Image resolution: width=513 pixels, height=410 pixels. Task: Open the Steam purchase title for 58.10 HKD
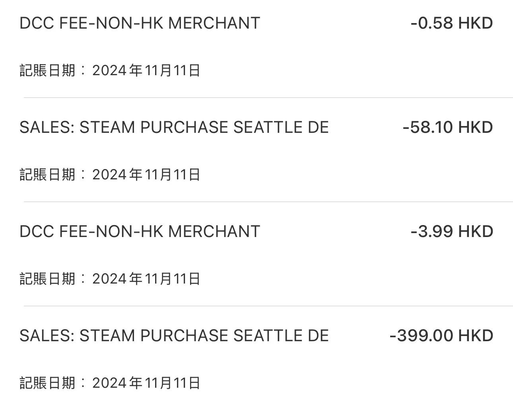(x=174, y=127)
